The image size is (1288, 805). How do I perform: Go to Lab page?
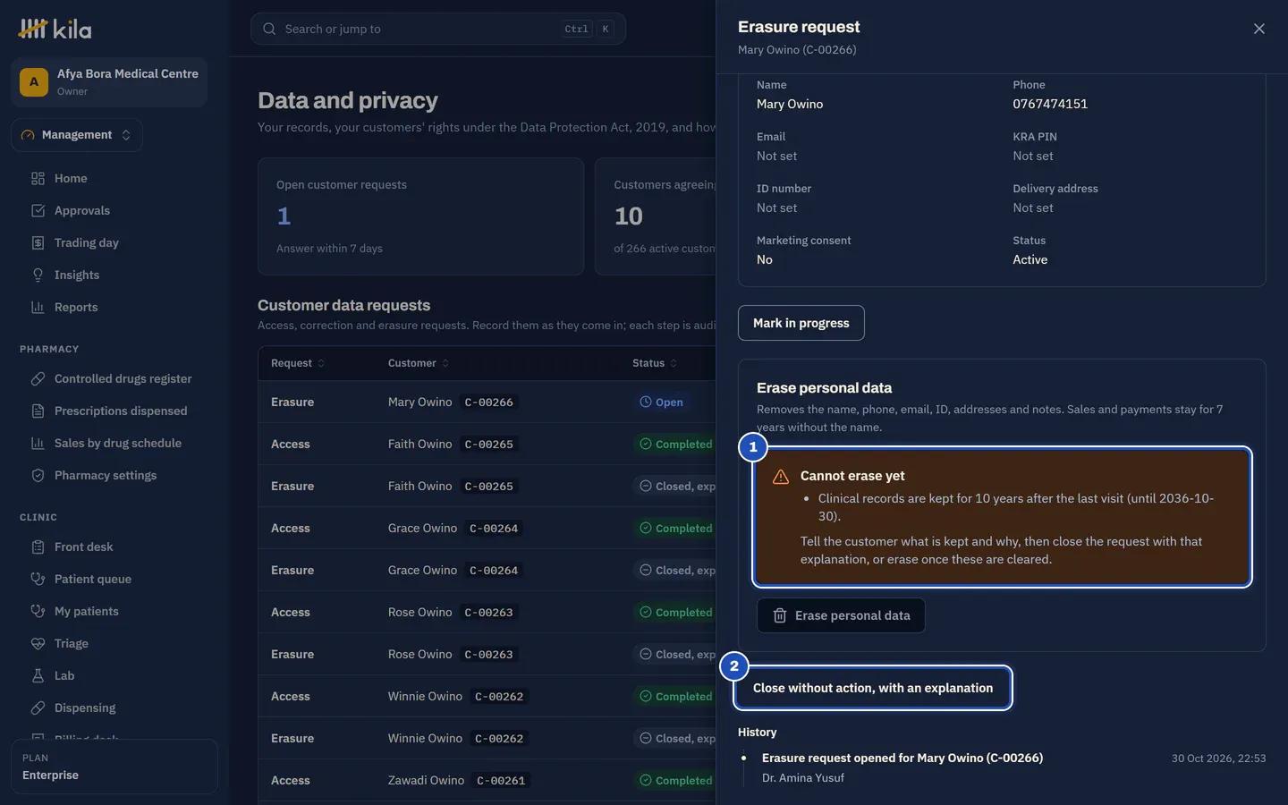click(x=64, y=675)
